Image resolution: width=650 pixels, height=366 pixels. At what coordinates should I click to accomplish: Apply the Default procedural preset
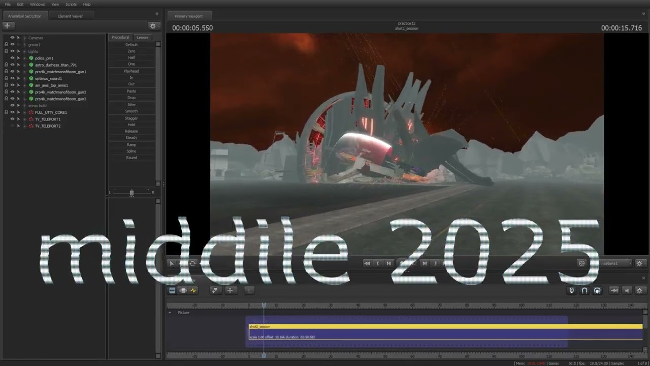[x=132, y=45]
